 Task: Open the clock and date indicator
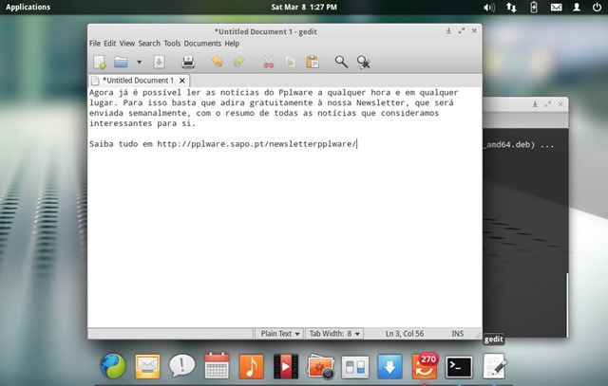pos(304,7)
